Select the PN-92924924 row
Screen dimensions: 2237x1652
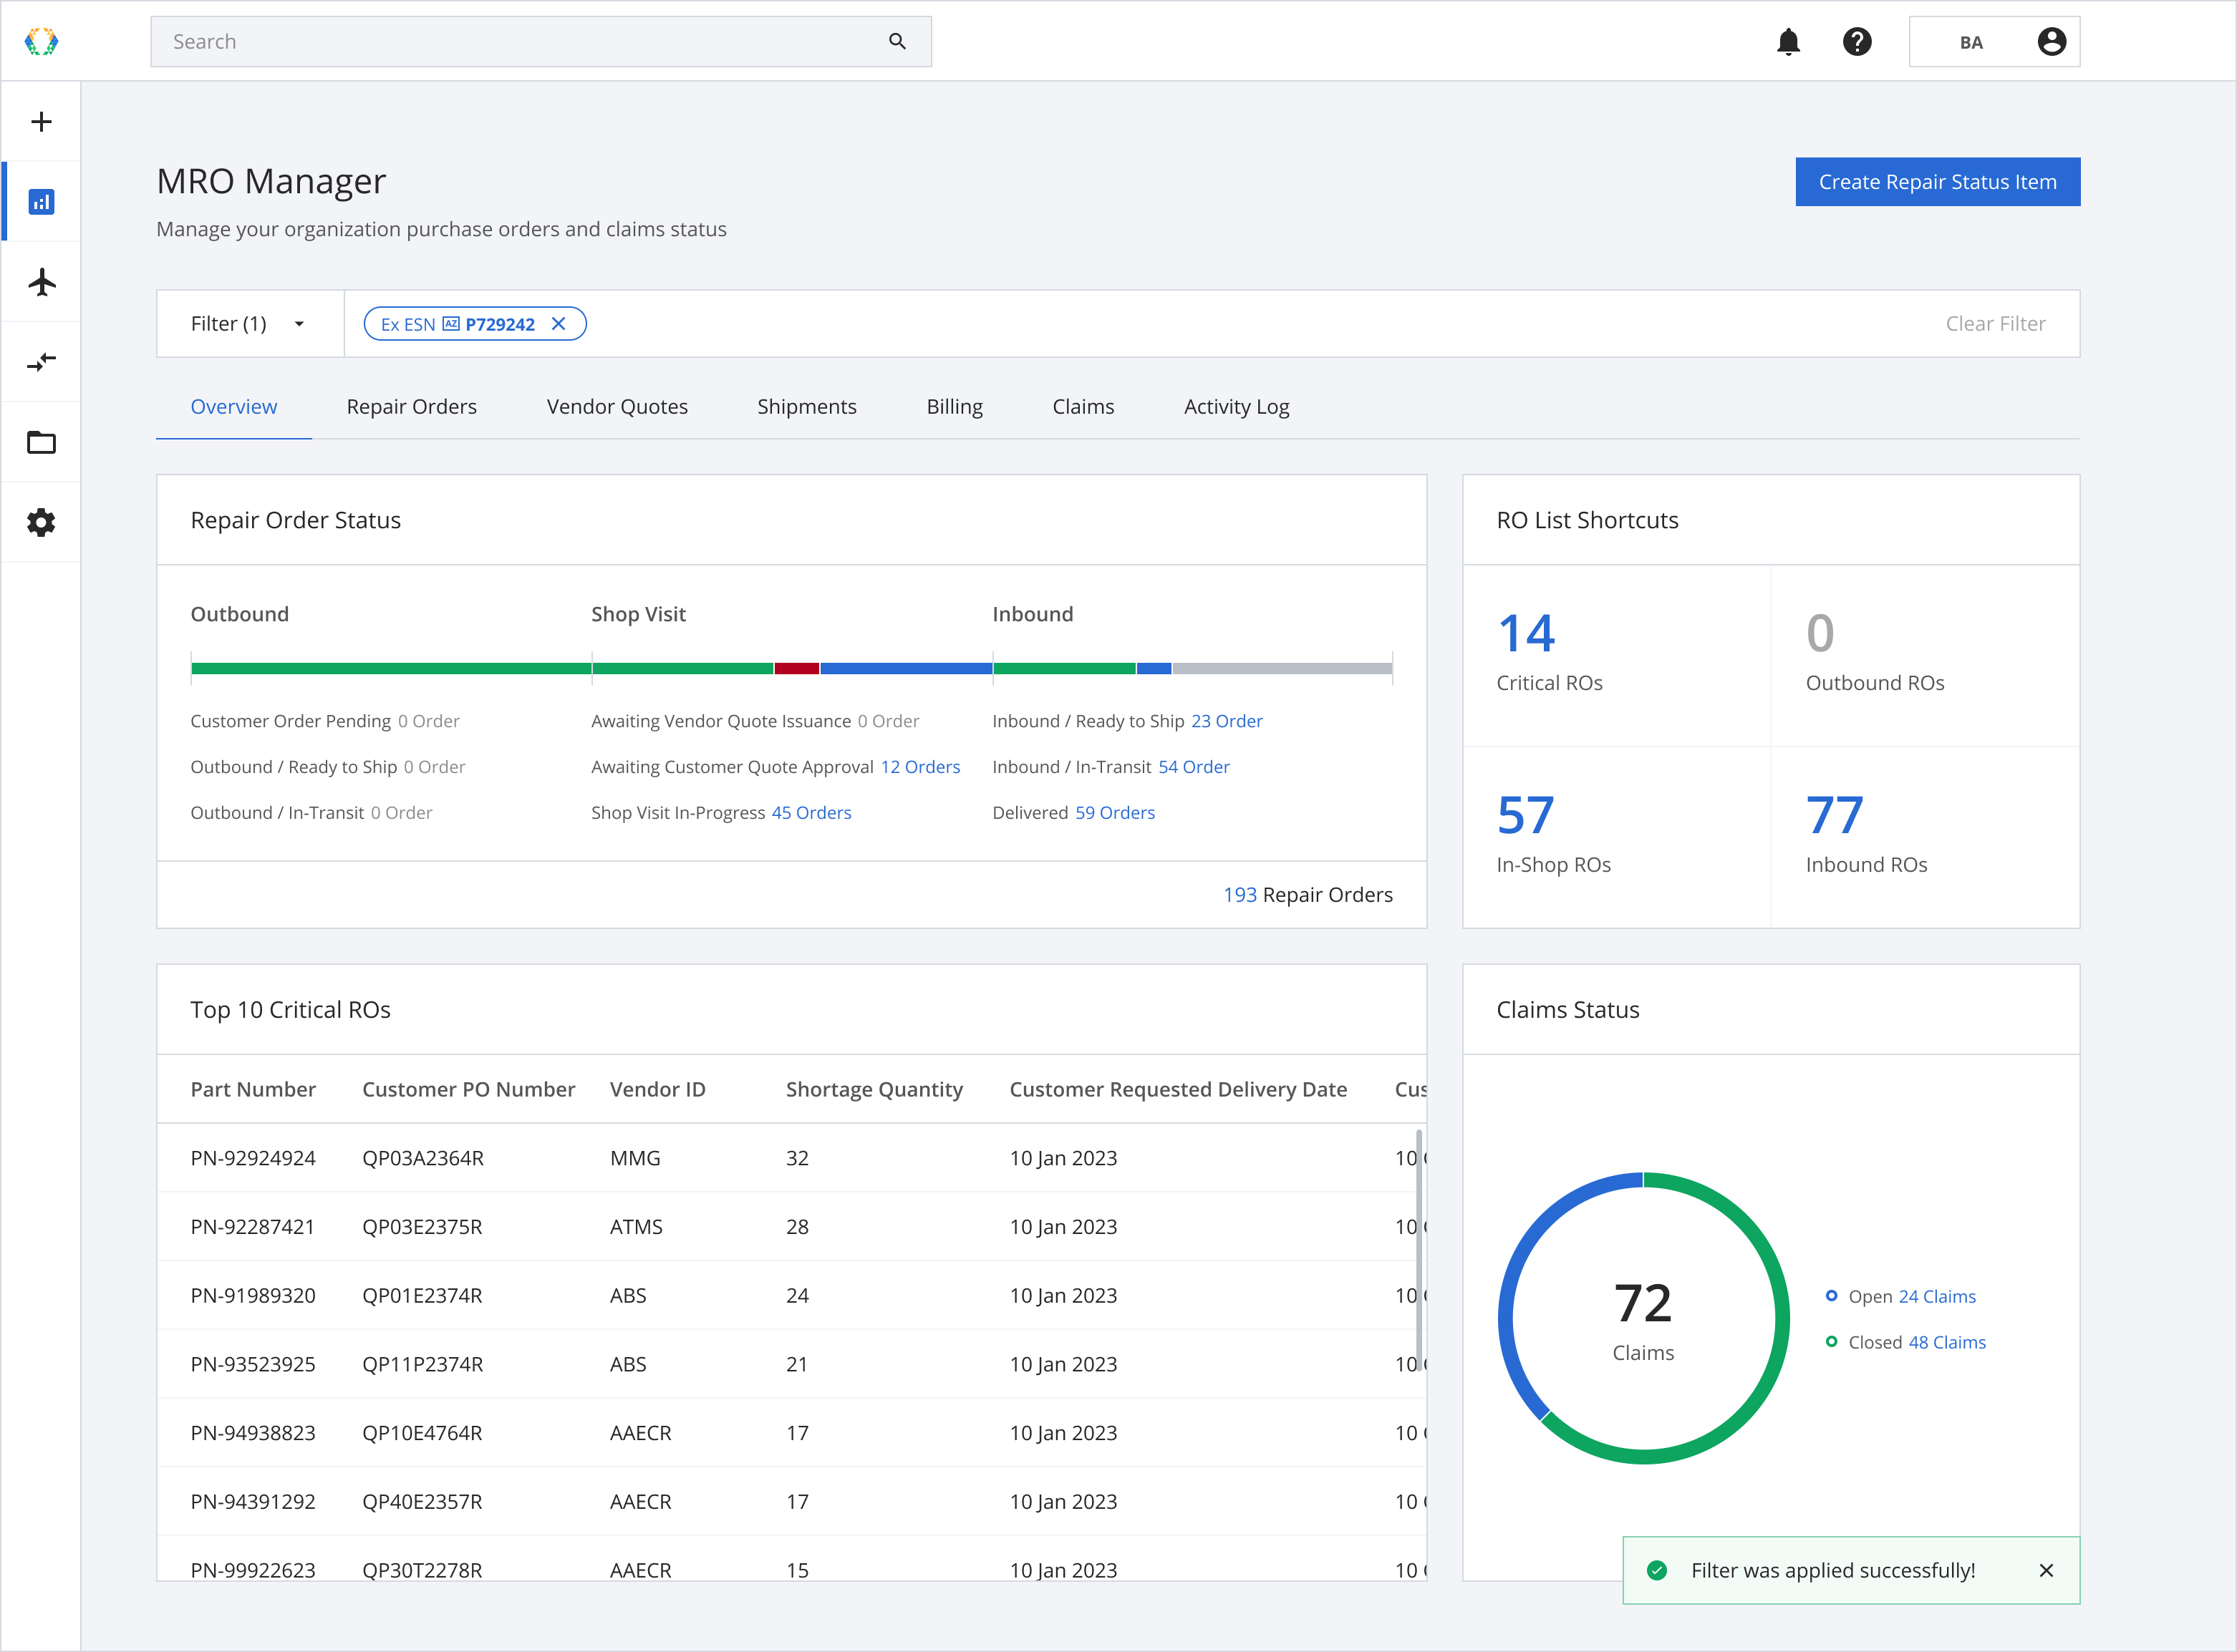pos(791,1158)
